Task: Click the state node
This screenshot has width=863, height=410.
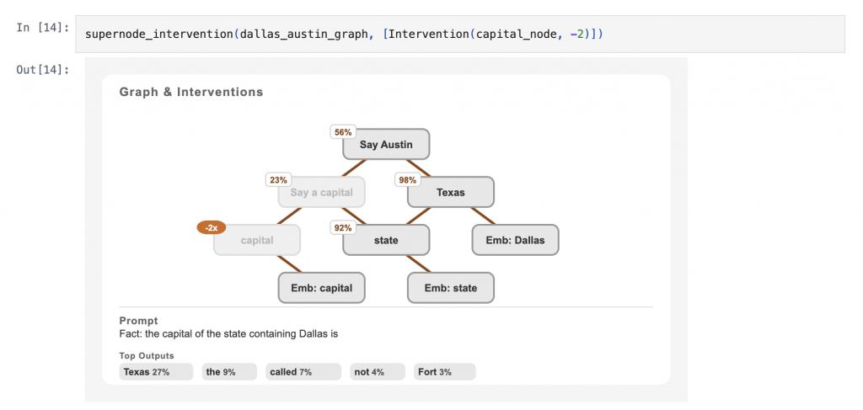Action: coord(386,240)
